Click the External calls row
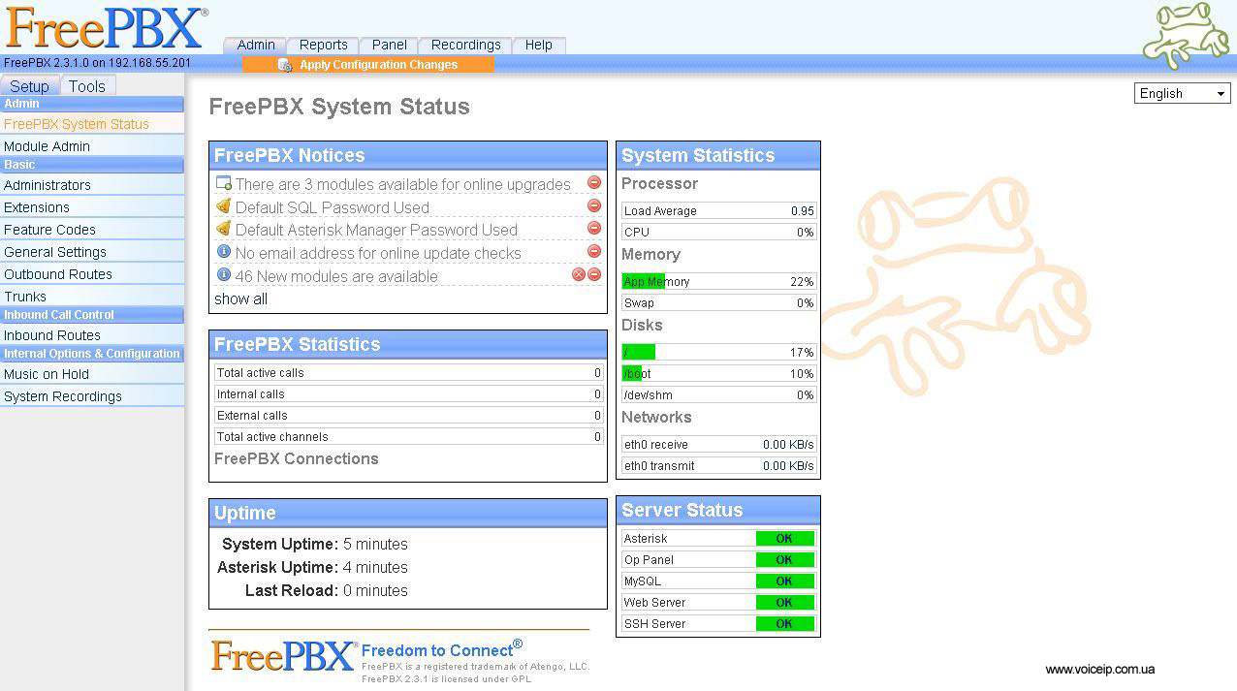This screenshot has height=691, width=1237. (408, 415)
